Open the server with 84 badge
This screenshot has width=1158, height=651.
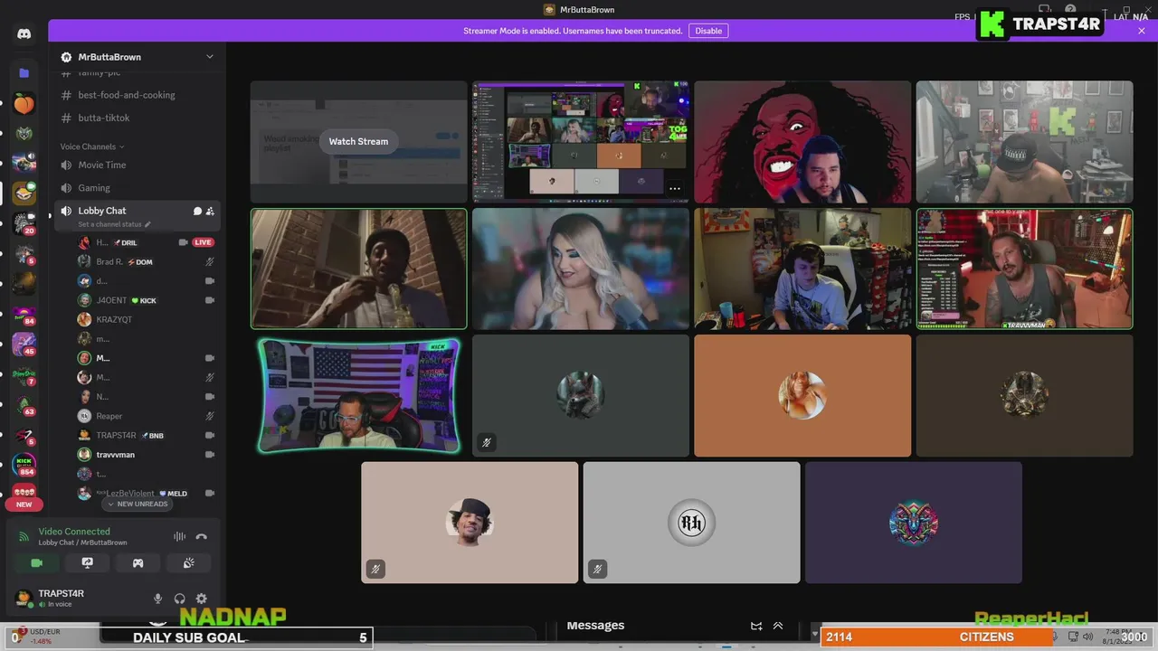(24, 315)
